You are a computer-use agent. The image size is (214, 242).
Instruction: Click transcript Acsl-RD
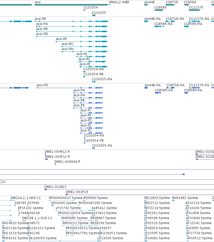[x=42, y=34]
